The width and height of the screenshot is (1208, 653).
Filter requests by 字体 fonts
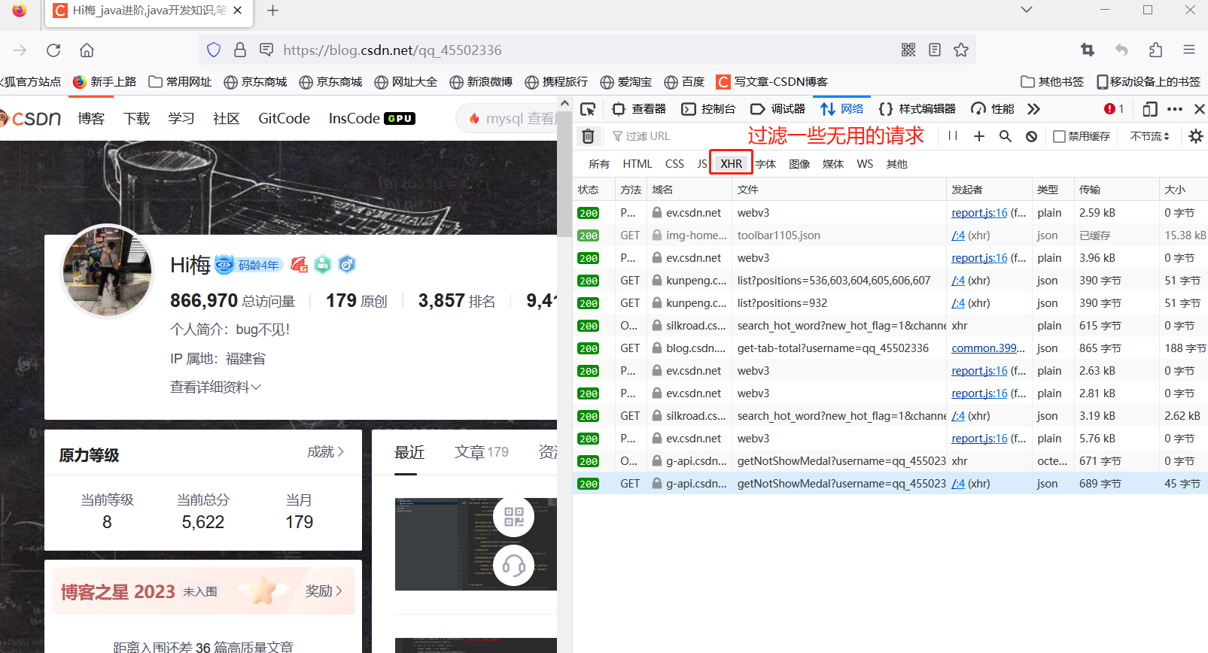point(765,163)
